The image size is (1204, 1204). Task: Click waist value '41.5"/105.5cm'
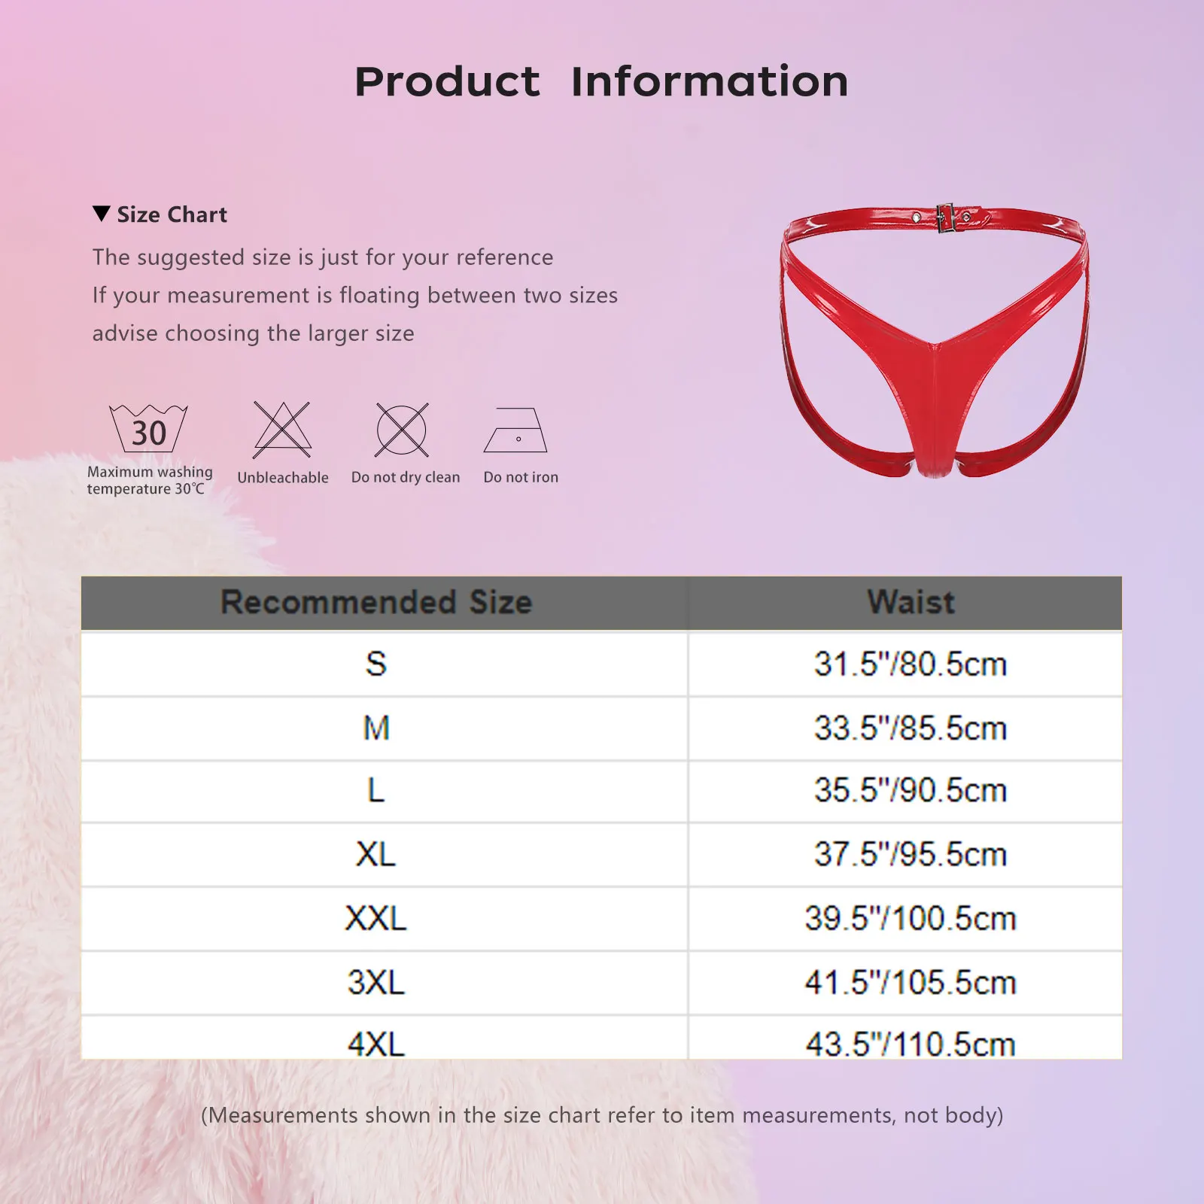coord(911,983)
